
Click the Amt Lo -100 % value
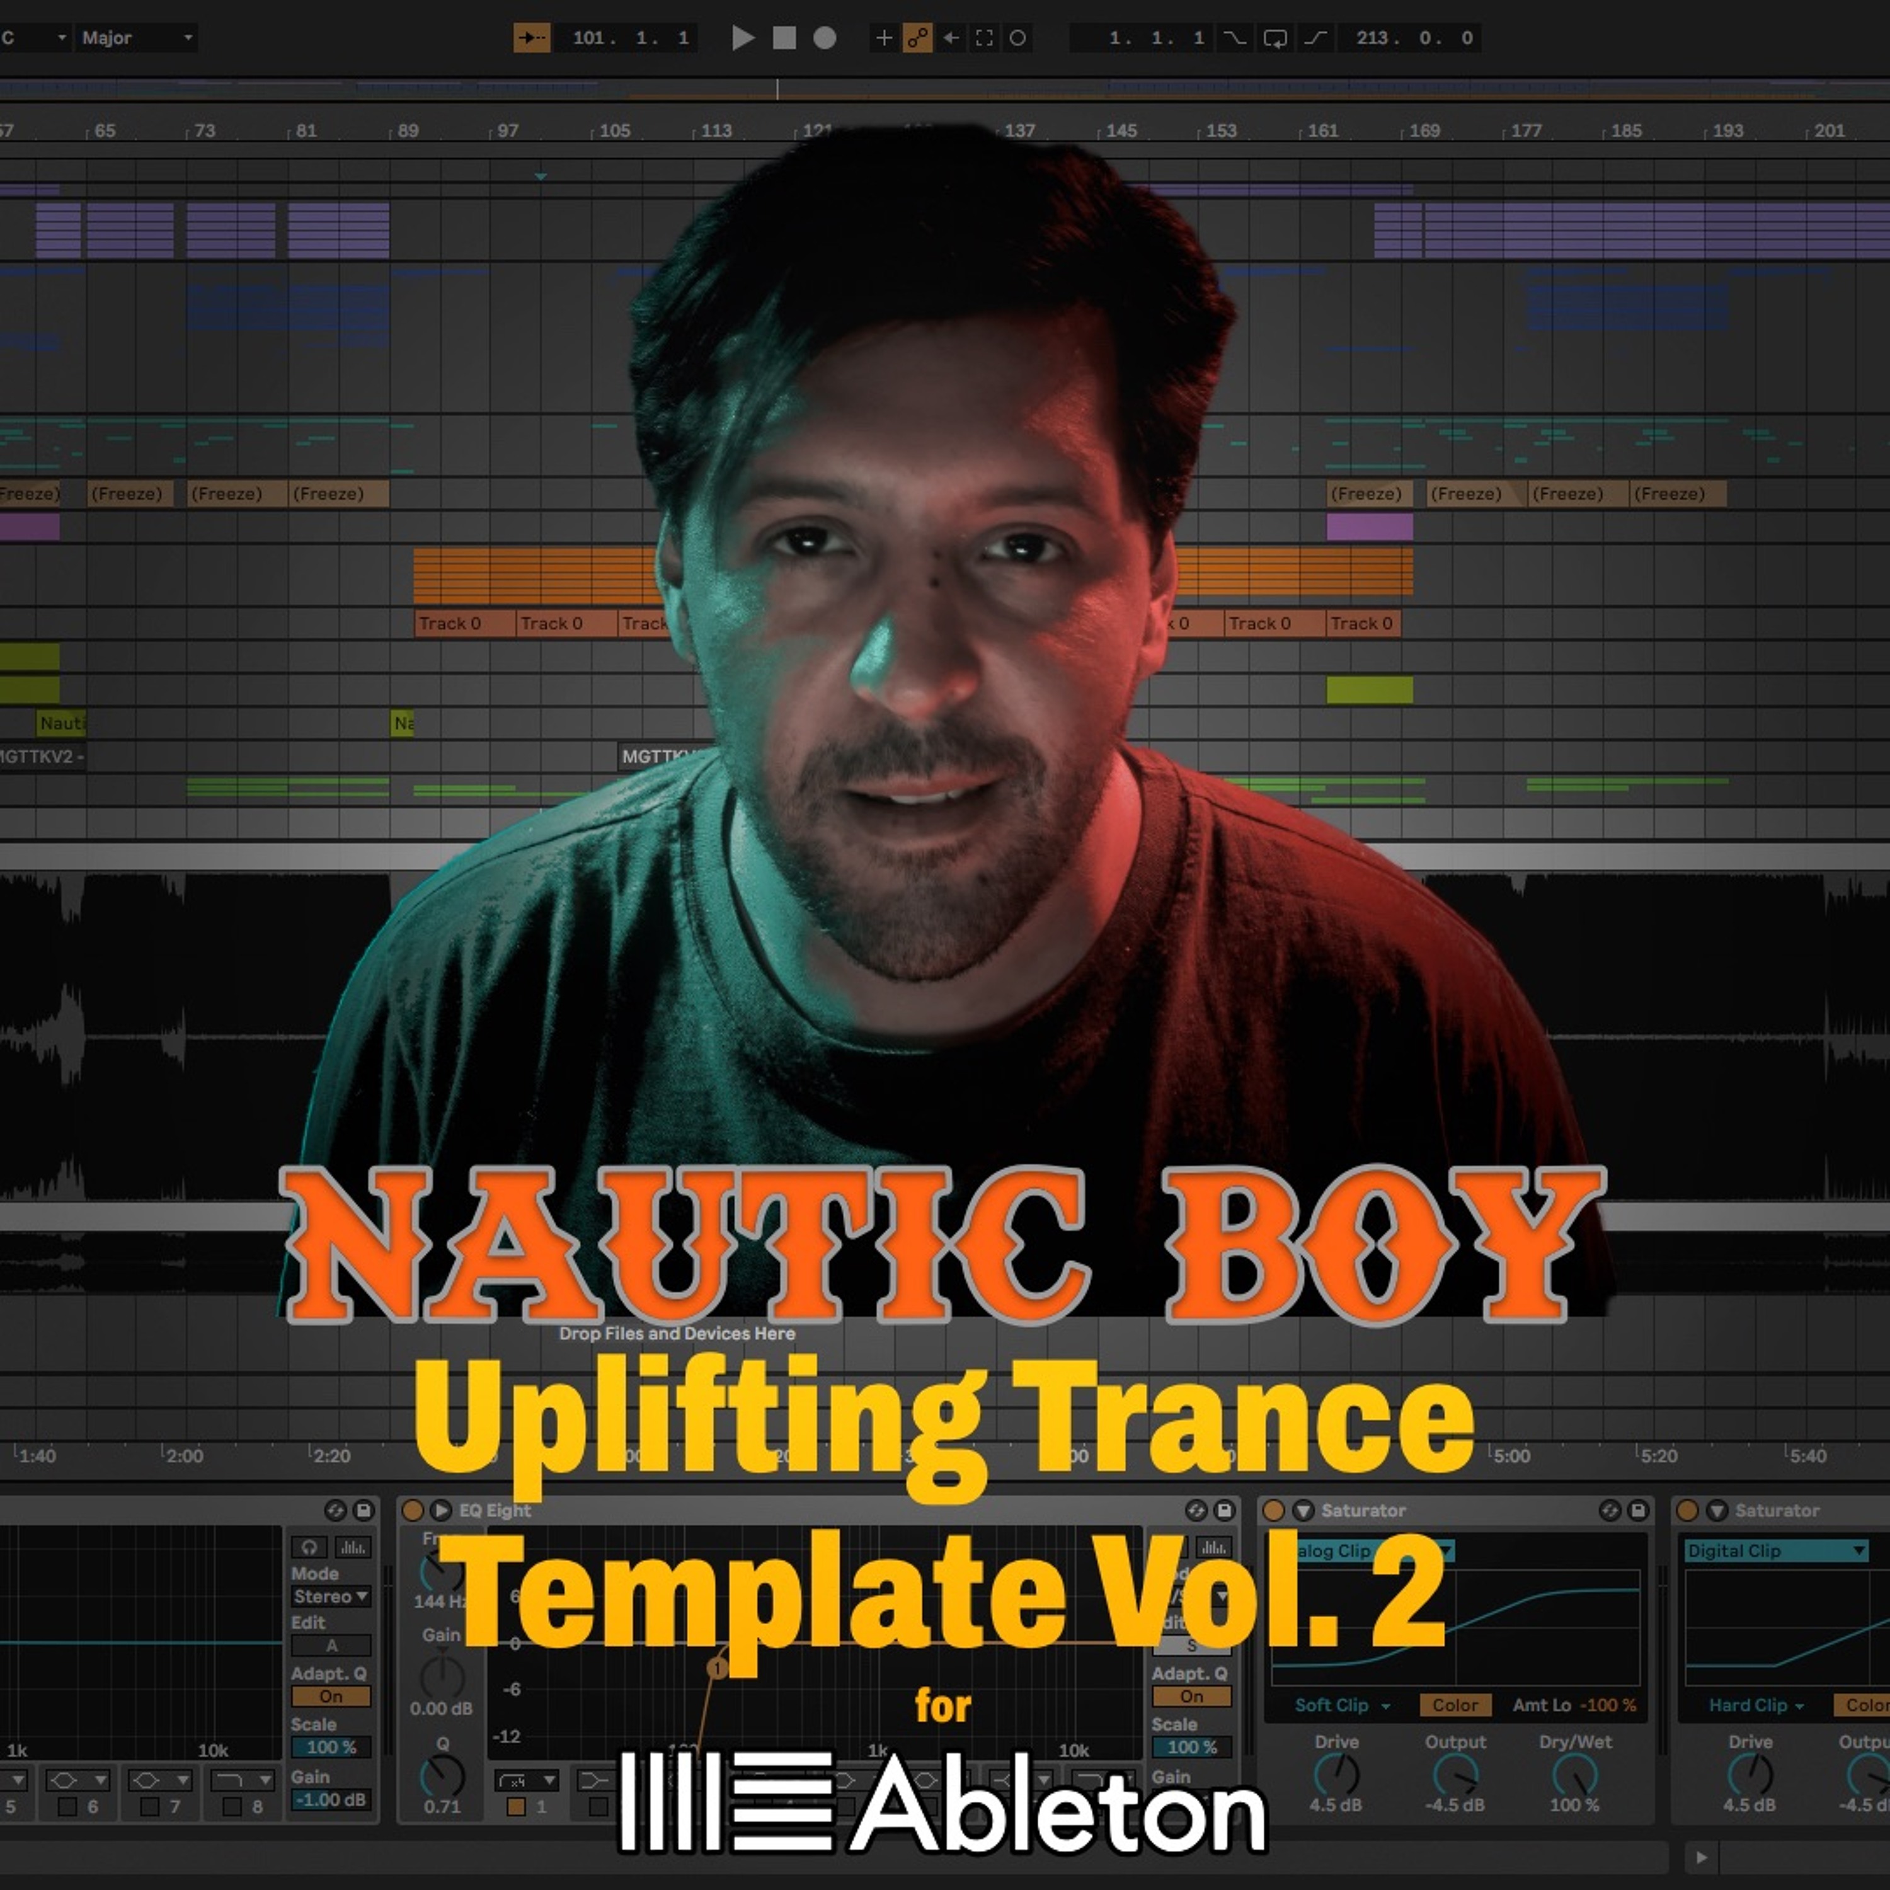click(1608, 1705)
